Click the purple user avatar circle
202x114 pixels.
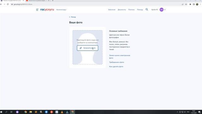(161, 9)
